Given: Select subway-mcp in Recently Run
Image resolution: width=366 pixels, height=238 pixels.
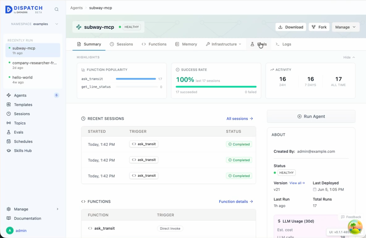Looking at the screenshot, I should click(33, 50).
